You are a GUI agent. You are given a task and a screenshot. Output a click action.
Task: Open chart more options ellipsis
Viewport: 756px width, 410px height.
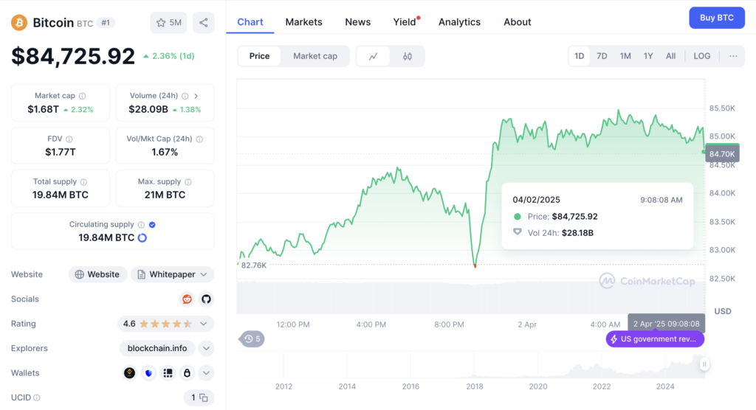pyautogui.click(x=733, y=56)
